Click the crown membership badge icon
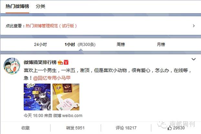The height and width of the screenshot is (134, 201). click(x=60, y=62)
